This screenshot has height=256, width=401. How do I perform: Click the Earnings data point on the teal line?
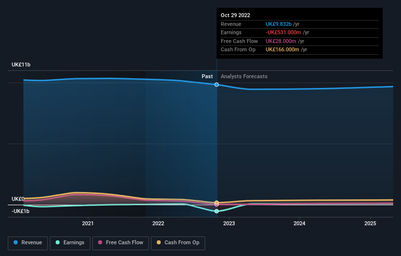(x=216, y=211)
